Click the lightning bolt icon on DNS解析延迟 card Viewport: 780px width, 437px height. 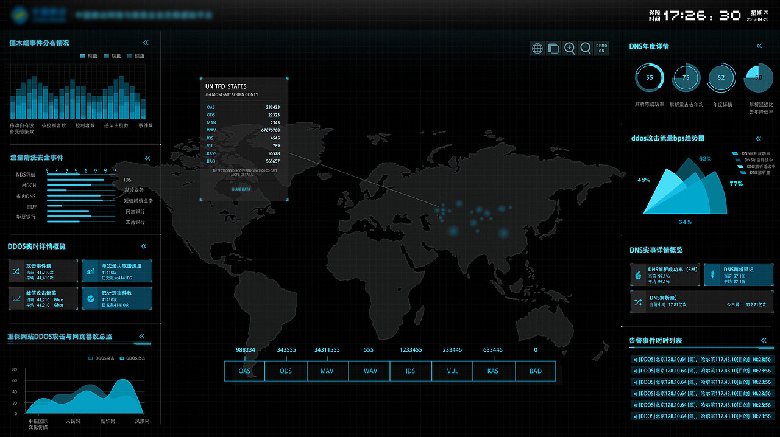(x=712, y=275)
